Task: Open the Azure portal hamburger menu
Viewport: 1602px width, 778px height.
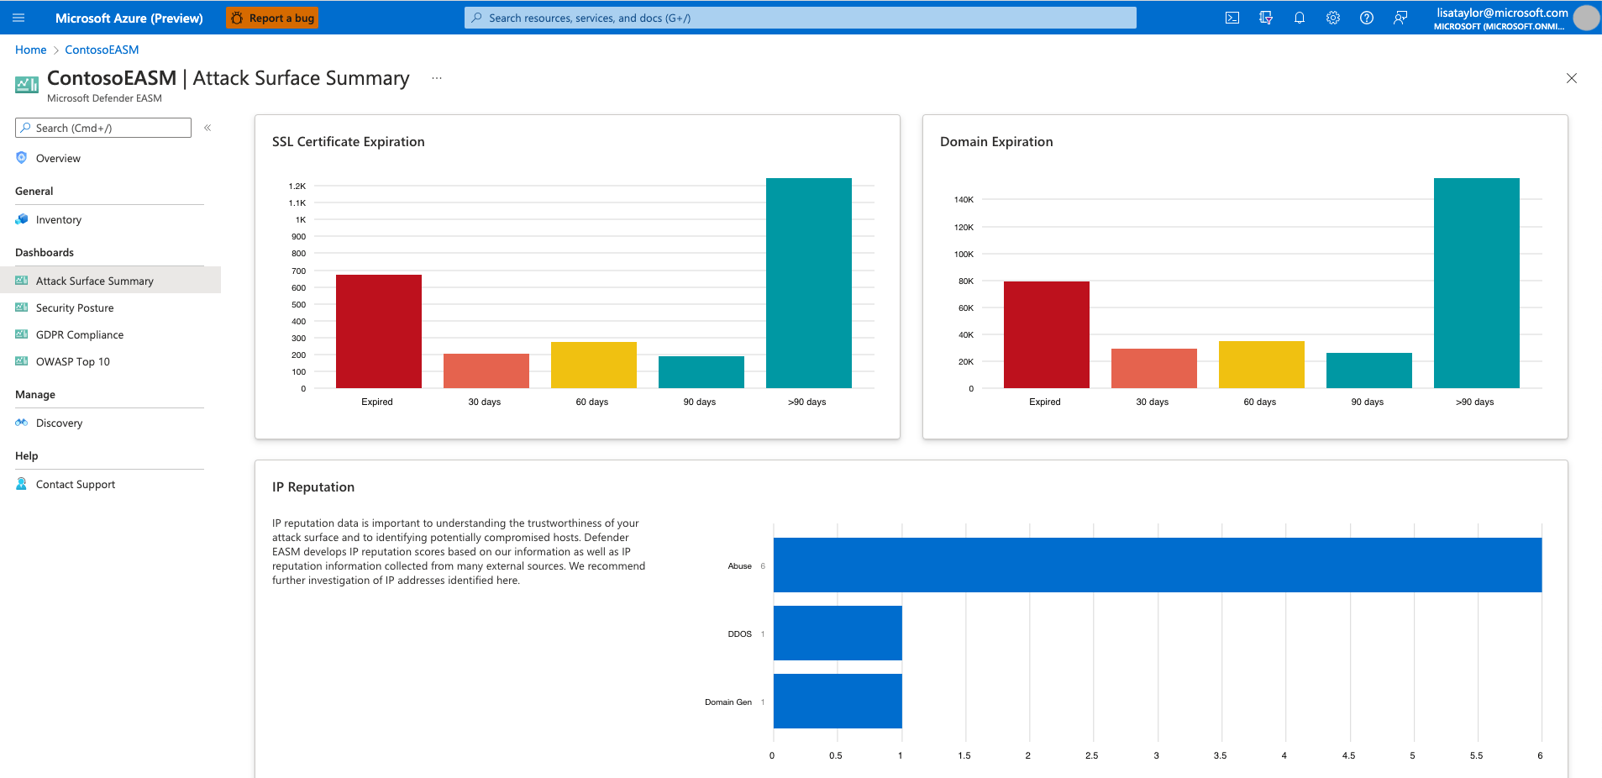Action: 18,18
